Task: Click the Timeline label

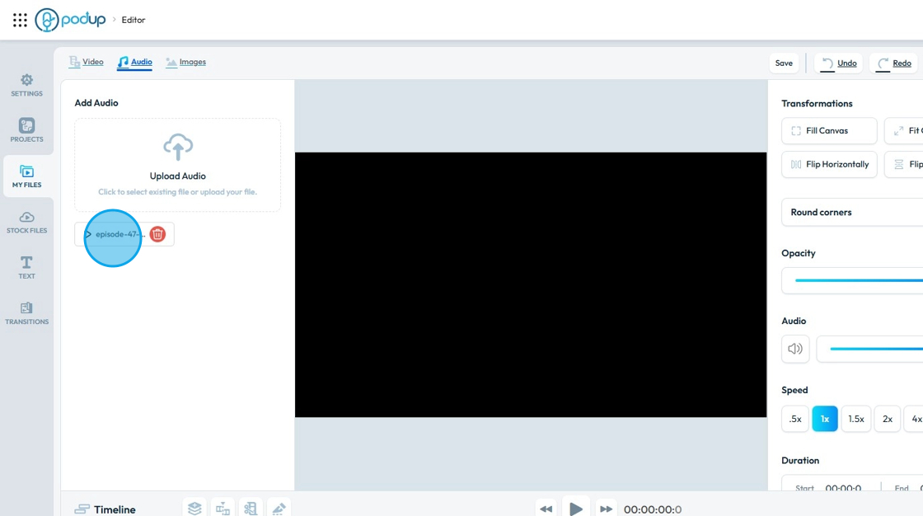Action: 105,509
